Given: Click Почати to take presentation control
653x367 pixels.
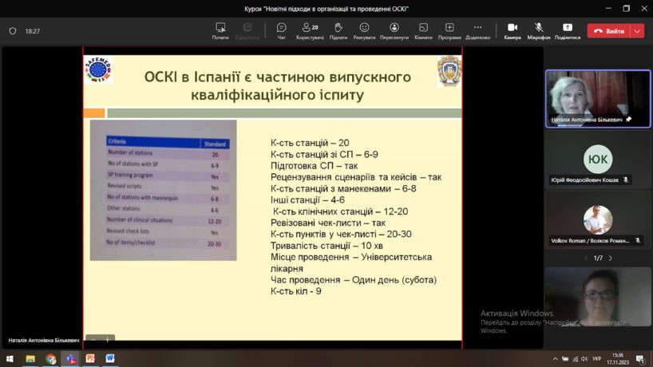Looking at the screenshot, I should point(220,30).
